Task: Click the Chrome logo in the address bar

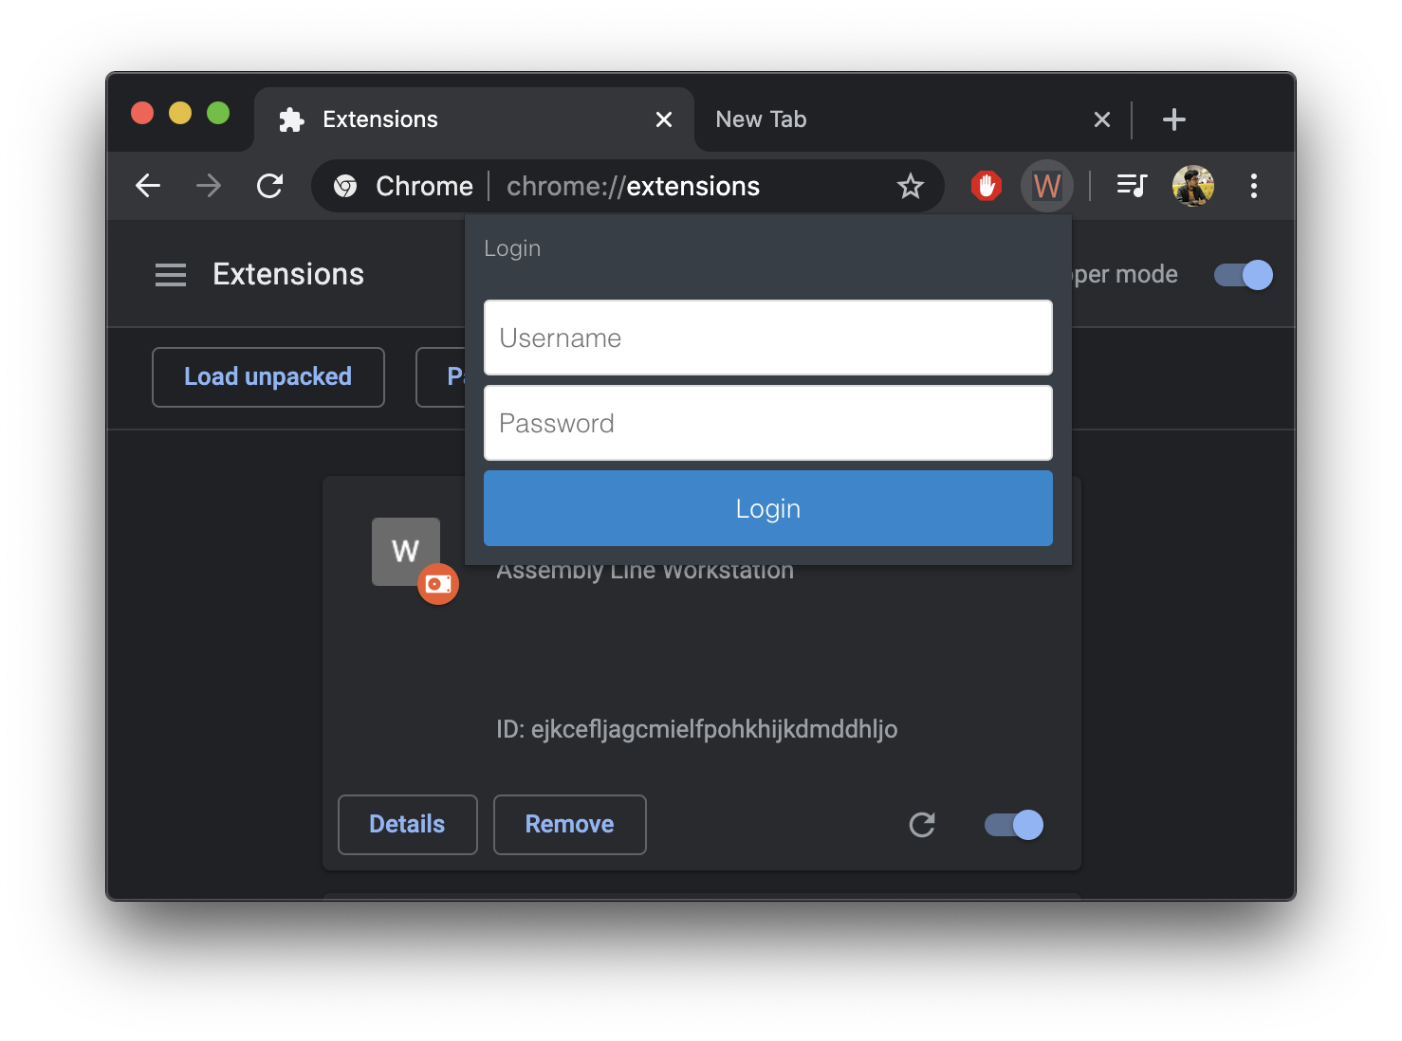Action: click(345, 186)
